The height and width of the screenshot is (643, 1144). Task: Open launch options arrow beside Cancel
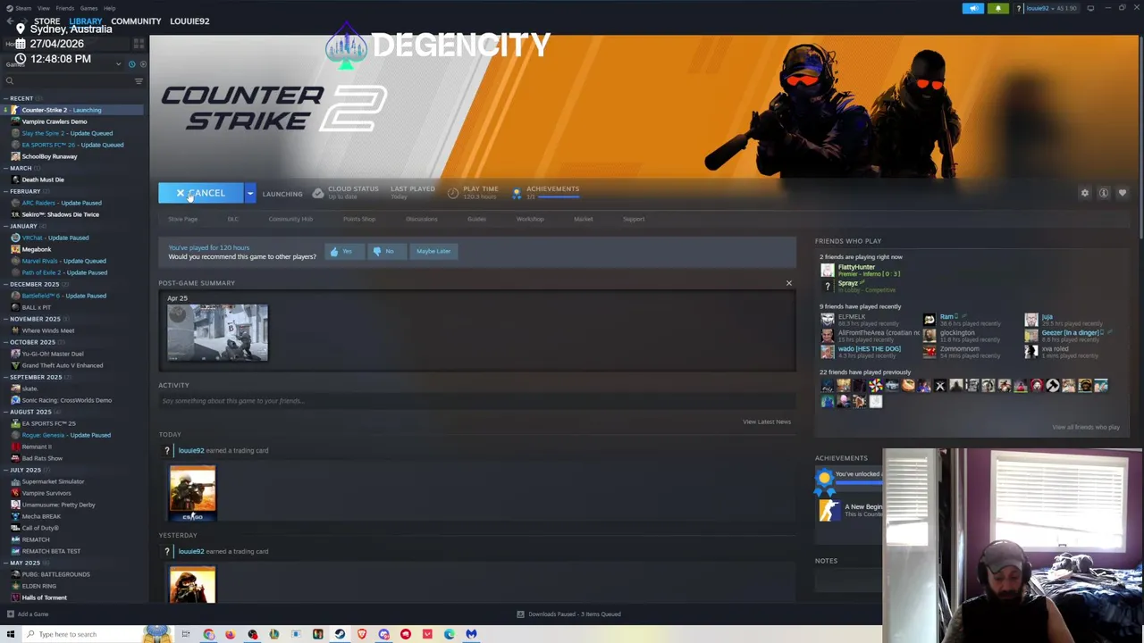click(249, 193)
